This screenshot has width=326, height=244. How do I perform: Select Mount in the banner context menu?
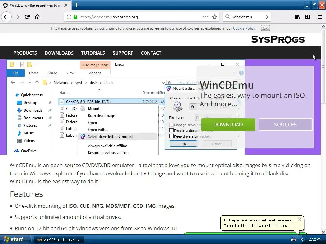[x=94, y=109]
